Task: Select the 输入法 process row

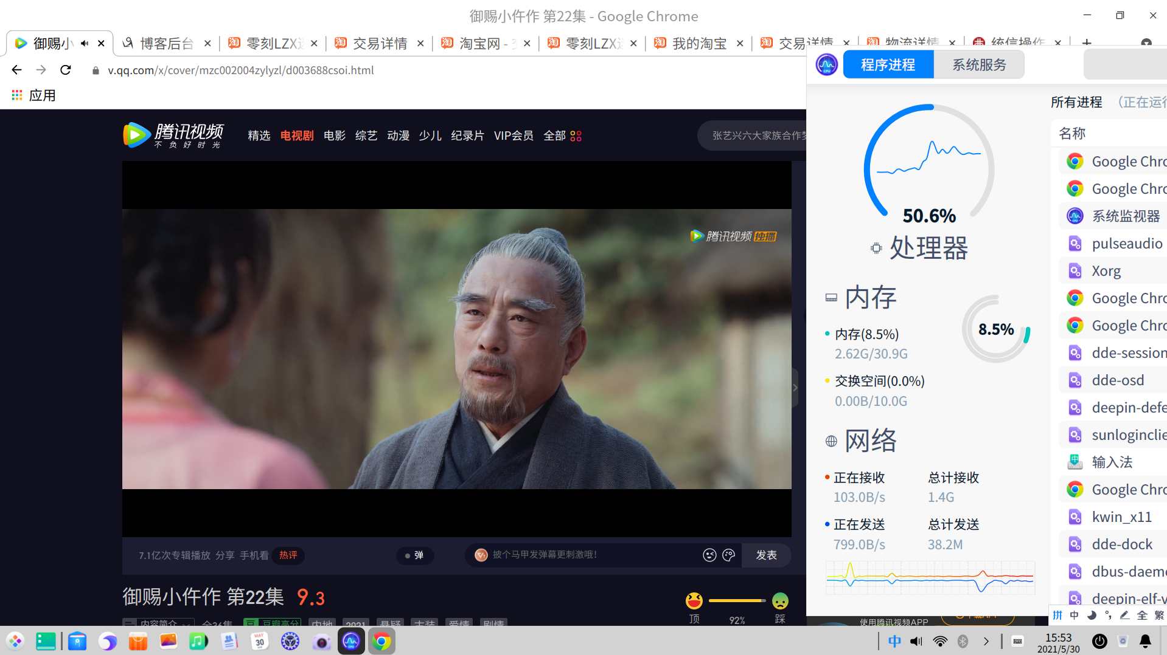Action: (1113, 462)
